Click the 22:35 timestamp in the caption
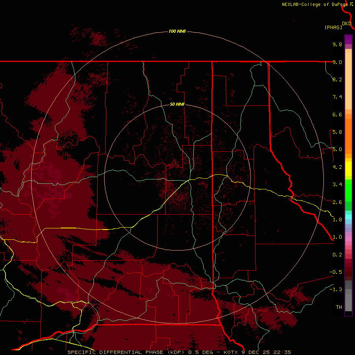 click(282, 352)
